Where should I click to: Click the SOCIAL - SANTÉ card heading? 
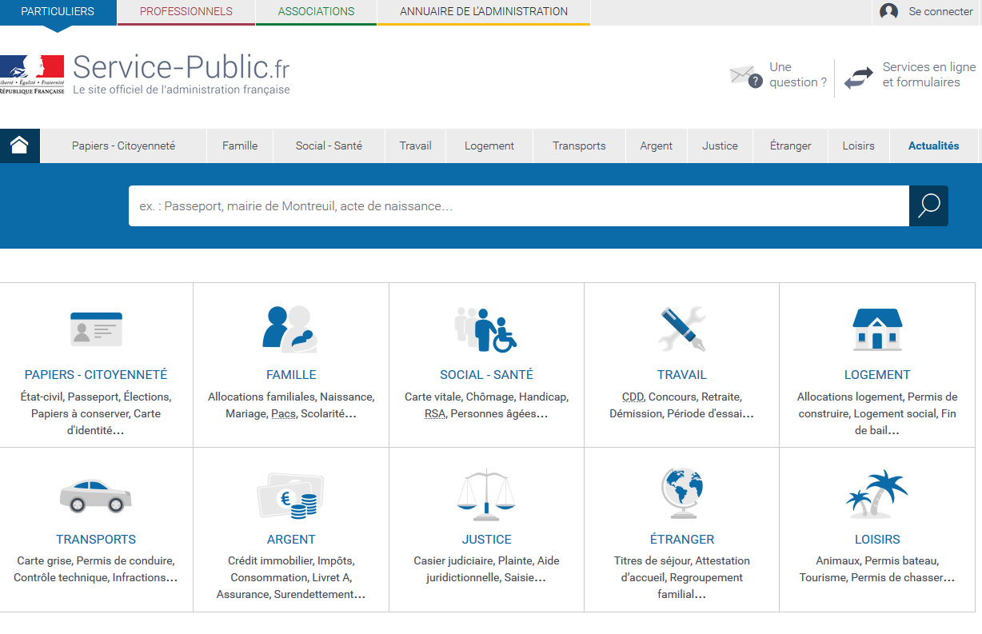(x=486, y=375)
